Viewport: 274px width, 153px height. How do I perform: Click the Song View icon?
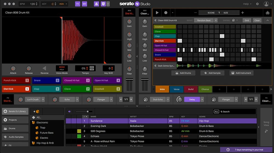(266, 131)
